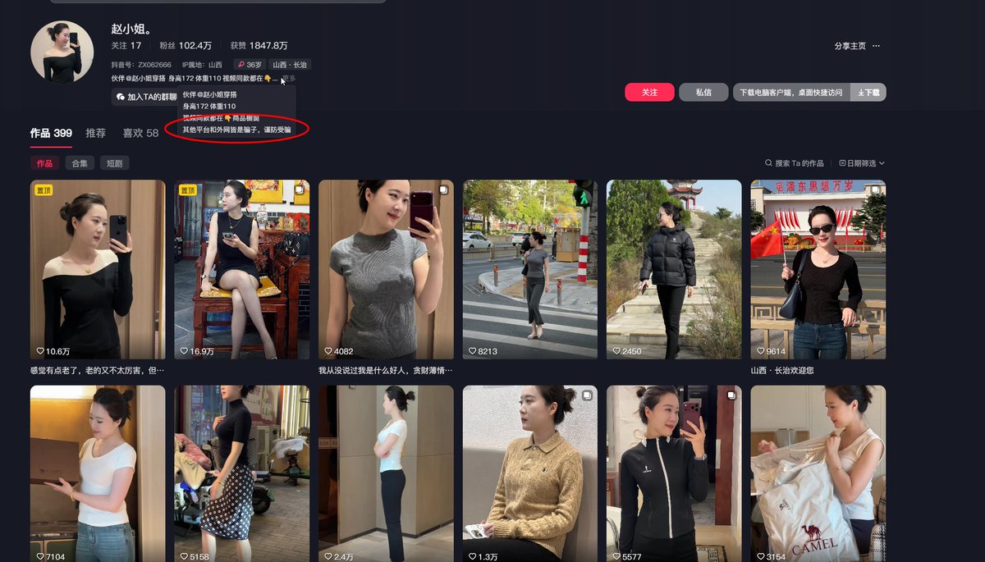Screen dimensions: 985x562
Task: Click the 搜索 Ta 的作品 search field
Action: pyautogui.click(x=794, y=163)
